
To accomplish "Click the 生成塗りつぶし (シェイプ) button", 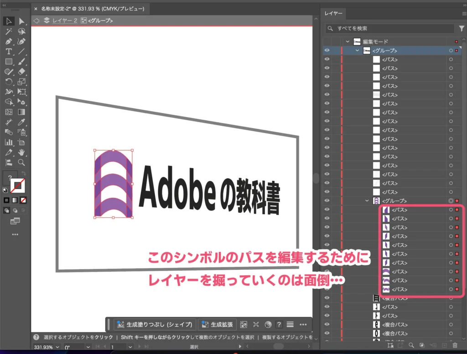I will click(x=155, y=324).
